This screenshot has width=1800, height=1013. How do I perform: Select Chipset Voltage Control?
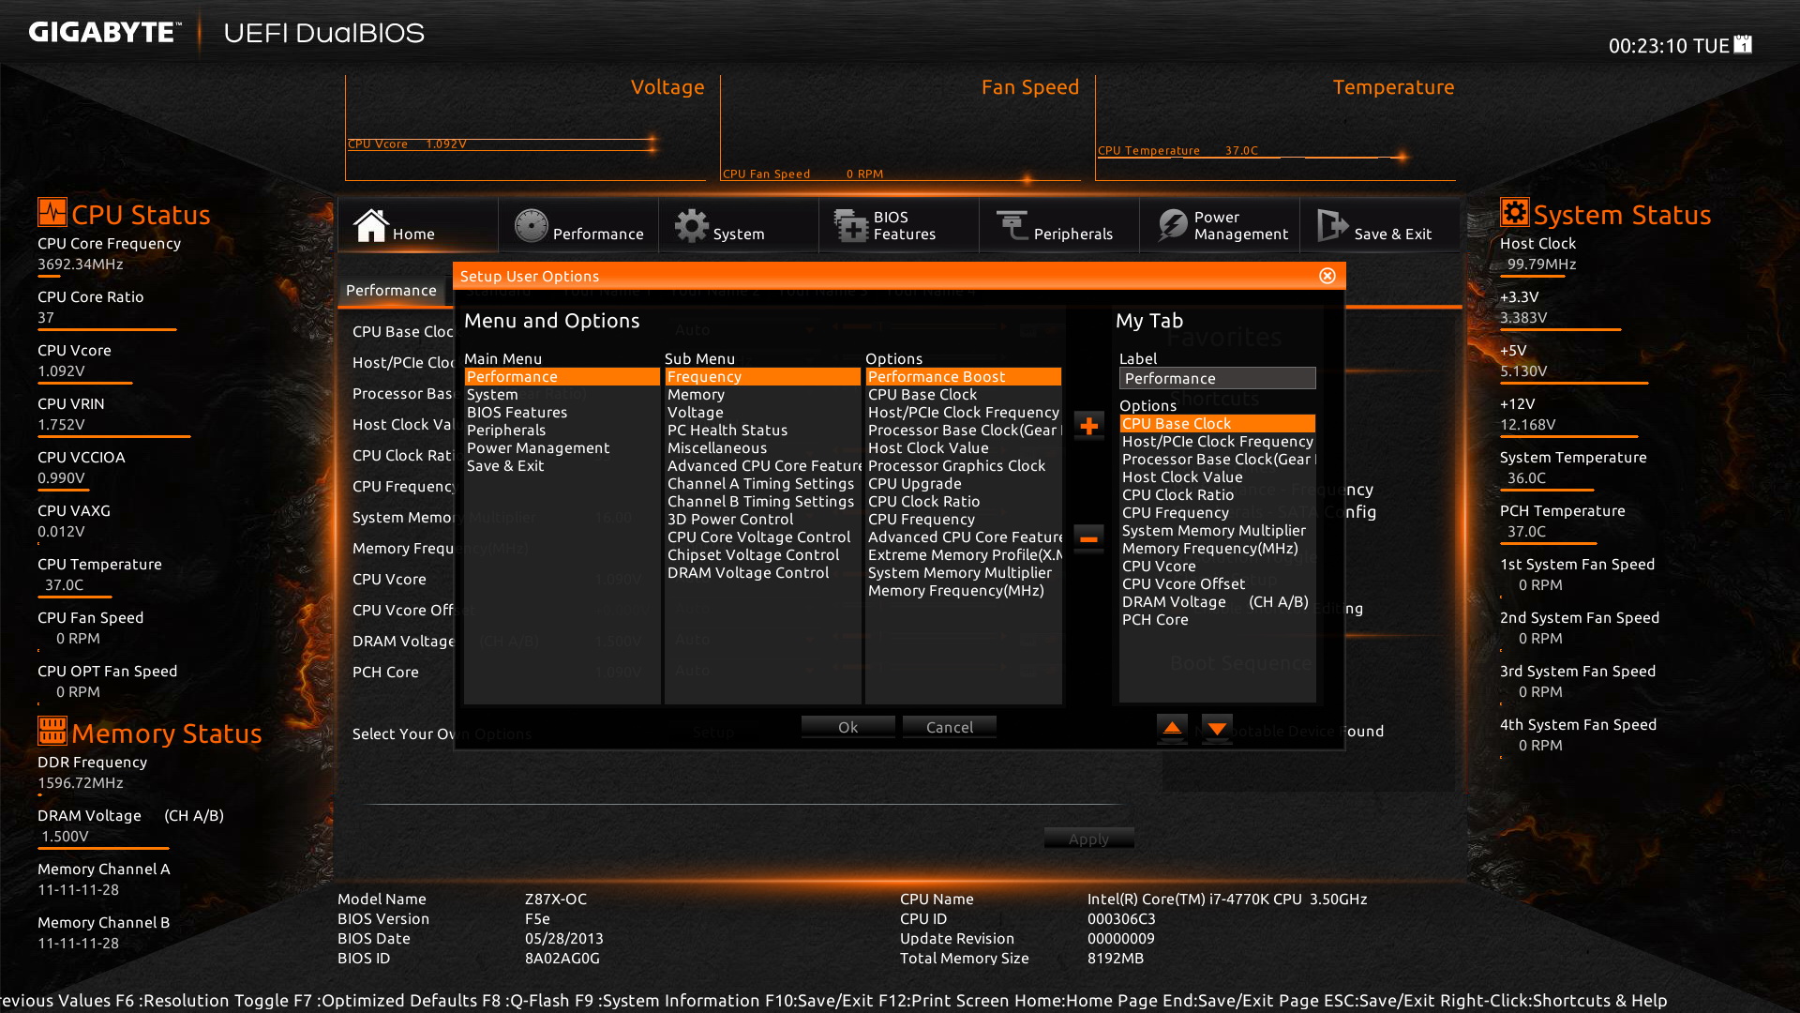763,555
